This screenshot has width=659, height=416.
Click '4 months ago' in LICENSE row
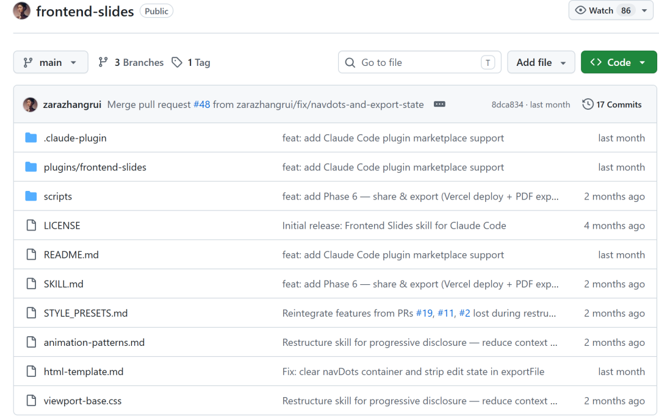(614, 226)
